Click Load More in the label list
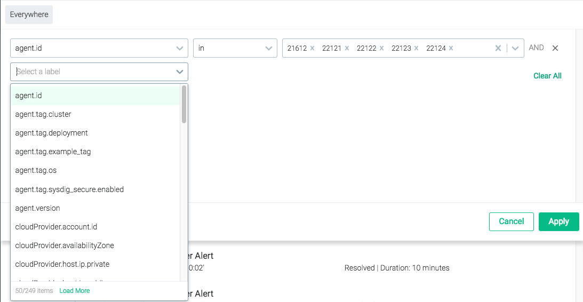583x302 pixels. pos(74,290)
